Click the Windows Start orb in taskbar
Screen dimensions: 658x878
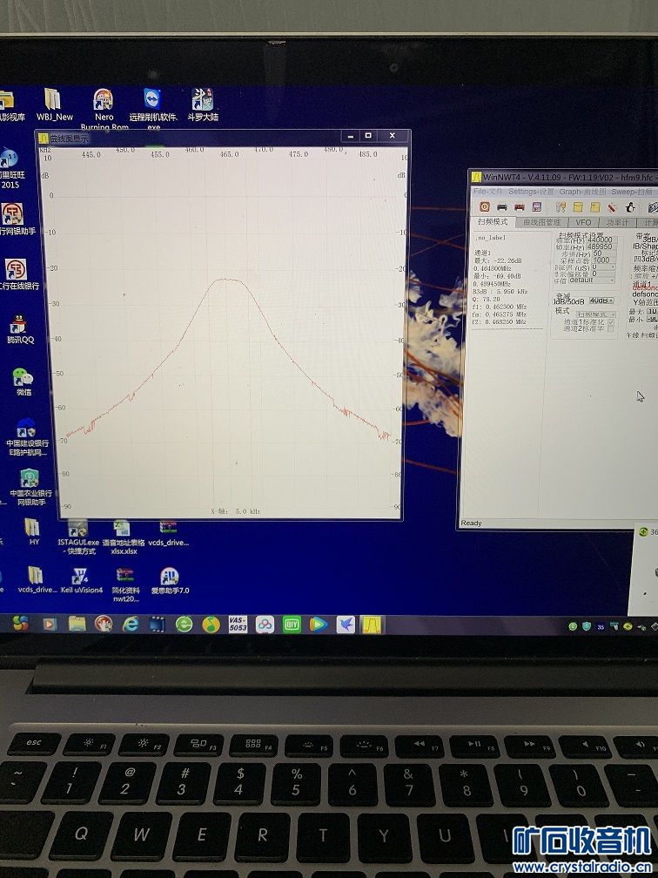point(21,624)
